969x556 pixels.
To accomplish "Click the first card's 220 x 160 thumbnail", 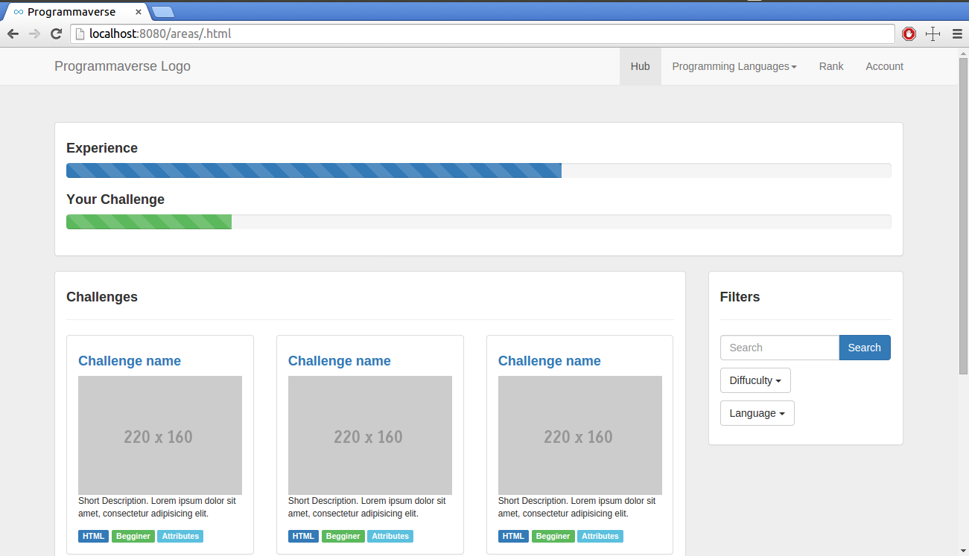I will [x=160, y=435].
